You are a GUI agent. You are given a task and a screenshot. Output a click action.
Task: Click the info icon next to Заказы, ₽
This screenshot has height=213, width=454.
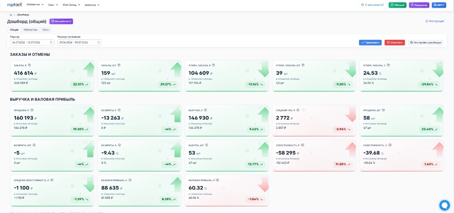(30, 65)
